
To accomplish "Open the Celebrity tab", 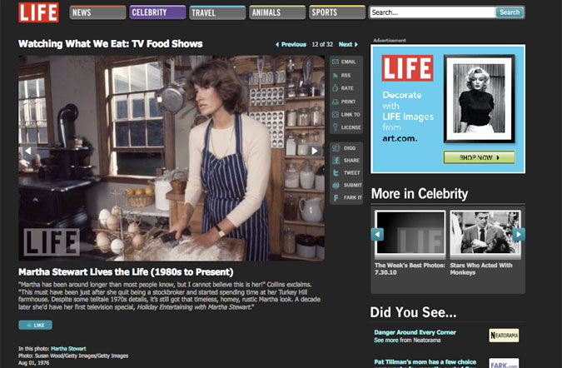I will [x=157, y=12].
